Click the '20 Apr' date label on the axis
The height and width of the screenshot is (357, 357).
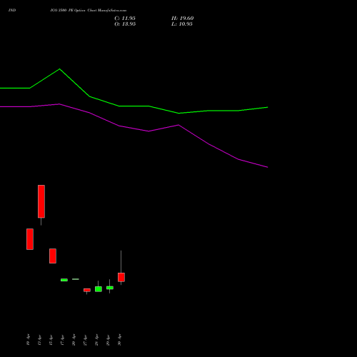[x=74, y=340]
